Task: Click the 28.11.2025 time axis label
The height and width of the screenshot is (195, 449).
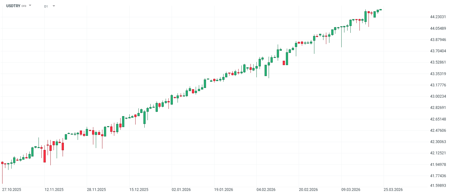Action: [x=96, y=190]
